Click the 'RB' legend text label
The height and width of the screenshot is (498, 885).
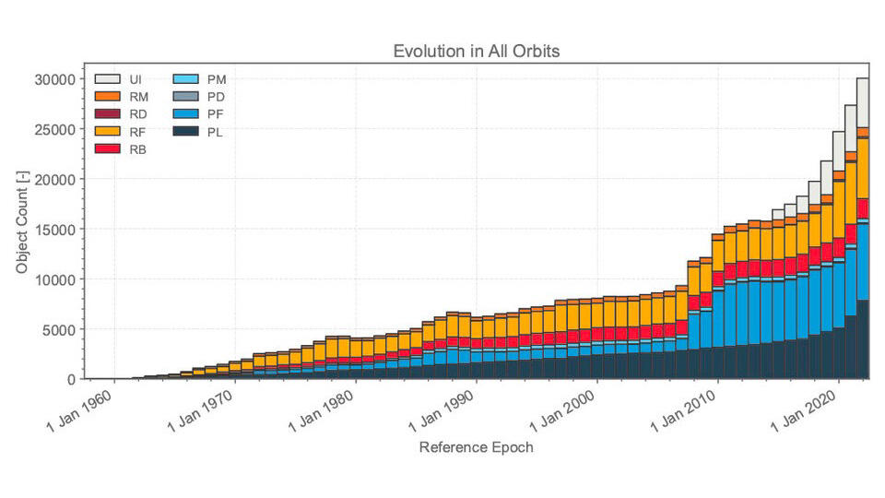click(x=137, y=149)
